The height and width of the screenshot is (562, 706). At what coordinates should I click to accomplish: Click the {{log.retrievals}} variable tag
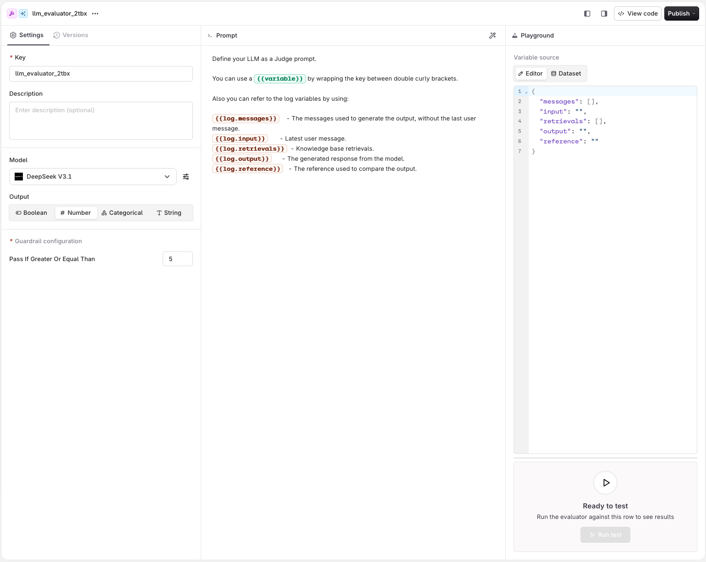[250, 149]
